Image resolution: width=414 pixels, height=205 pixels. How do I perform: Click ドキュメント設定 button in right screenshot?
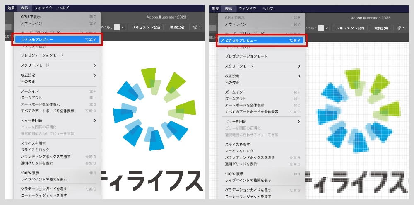tap(350, 28)
